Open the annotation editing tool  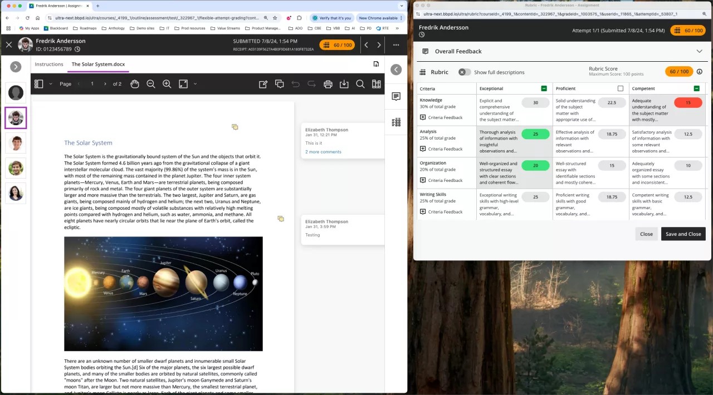263,83
